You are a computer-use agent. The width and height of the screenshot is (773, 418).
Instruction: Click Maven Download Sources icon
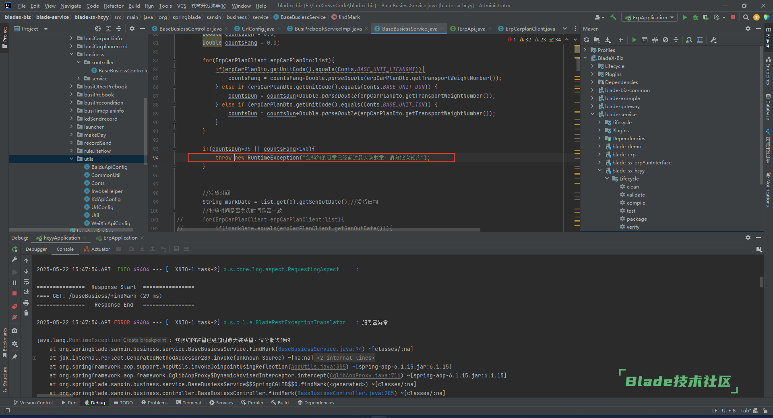click(x=608, y=40)
